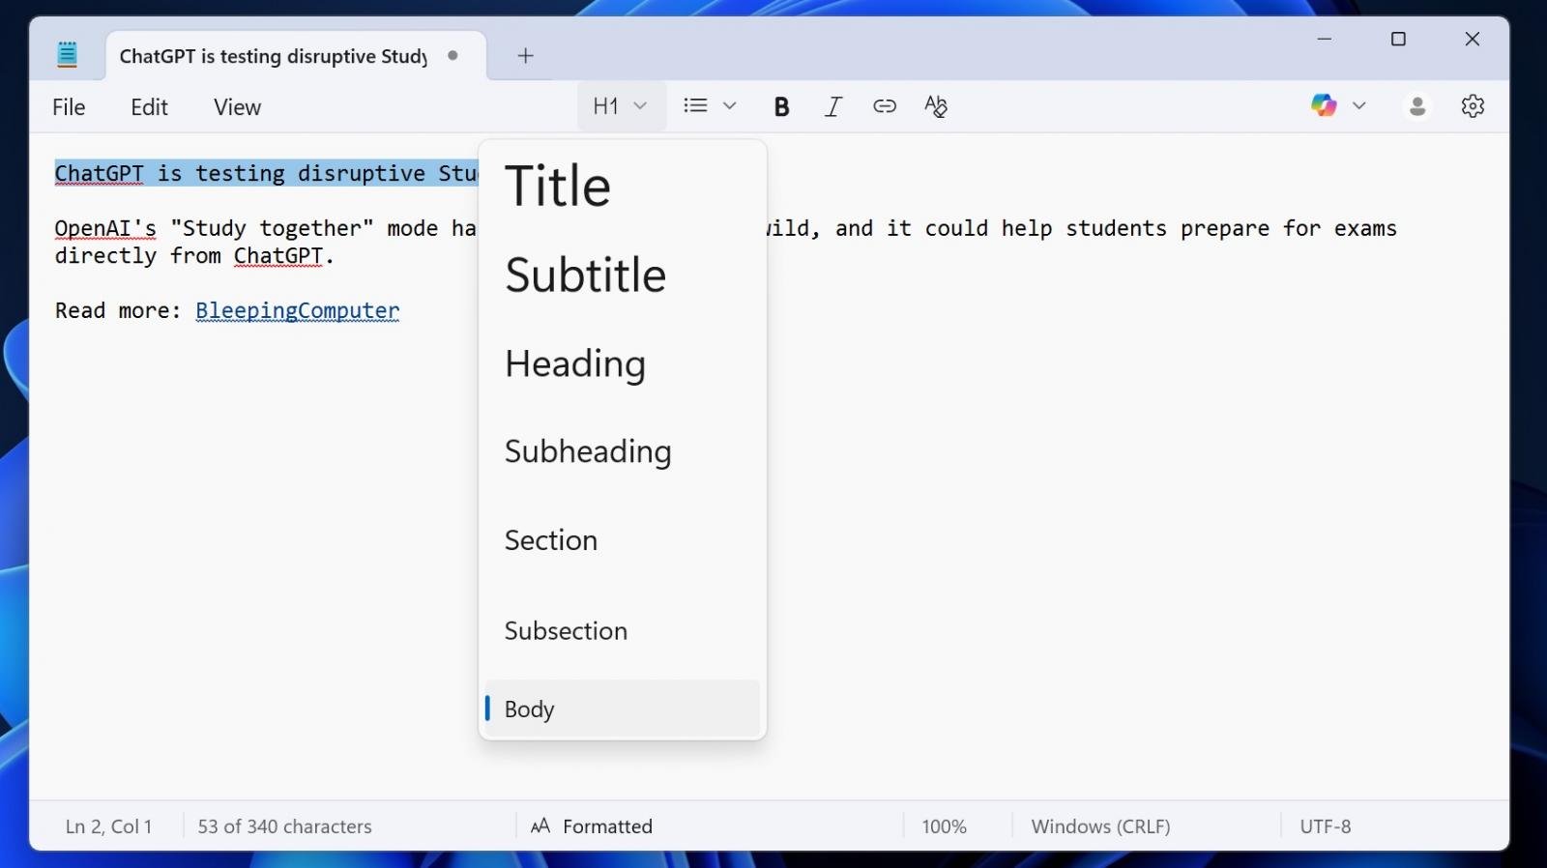Expand the Copilot dropdown chevron
The height and width of the screenshot is (868, 1547).
coord(1359,105)
